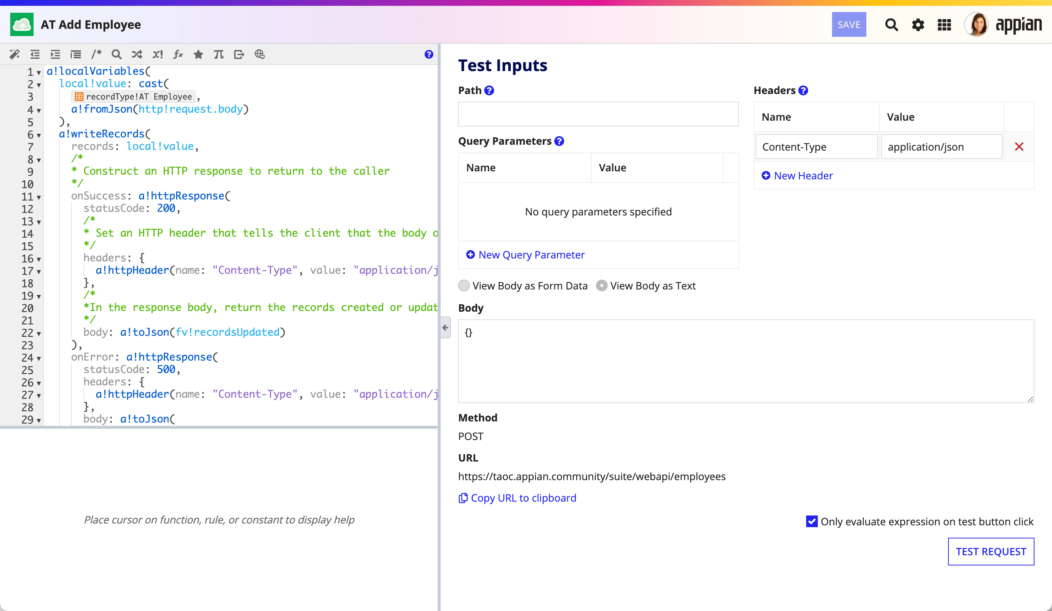The width and height of the screenshot is (1052, 611).
Task: Click the fx function icon
Action: coord(178,54)
